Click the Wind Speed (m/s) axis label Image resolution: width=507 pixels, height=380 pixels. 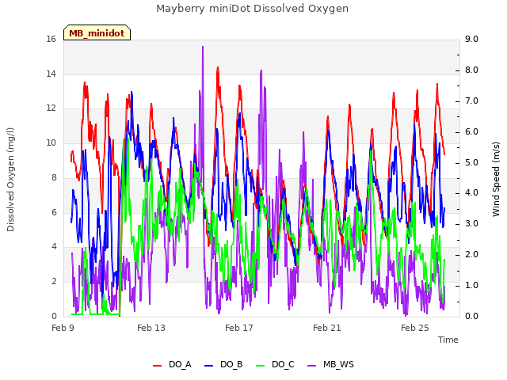pos(496,179)
